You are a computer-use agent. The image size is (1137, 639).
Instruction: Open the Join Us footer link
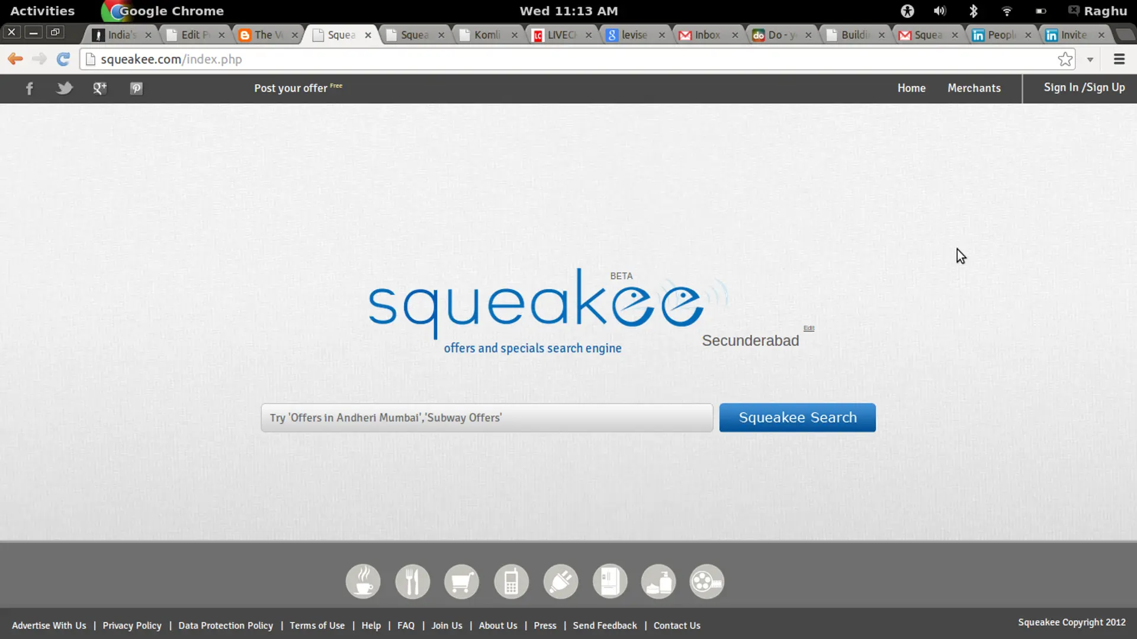click(447, 625)
